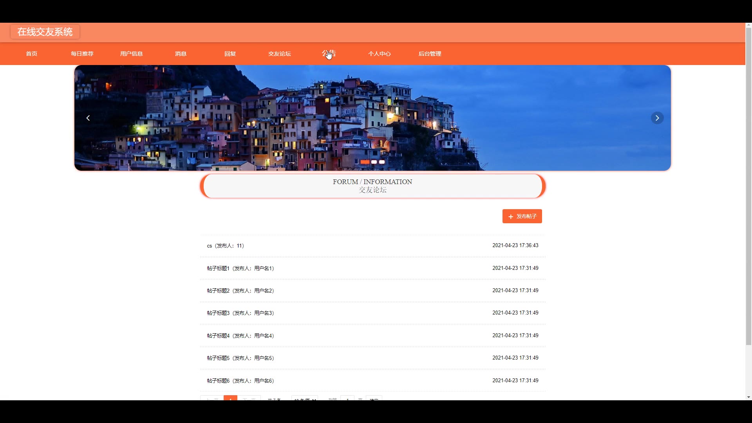Click the 在线交友系统 site title
This screenshot has height=423, width=752.
45,32
